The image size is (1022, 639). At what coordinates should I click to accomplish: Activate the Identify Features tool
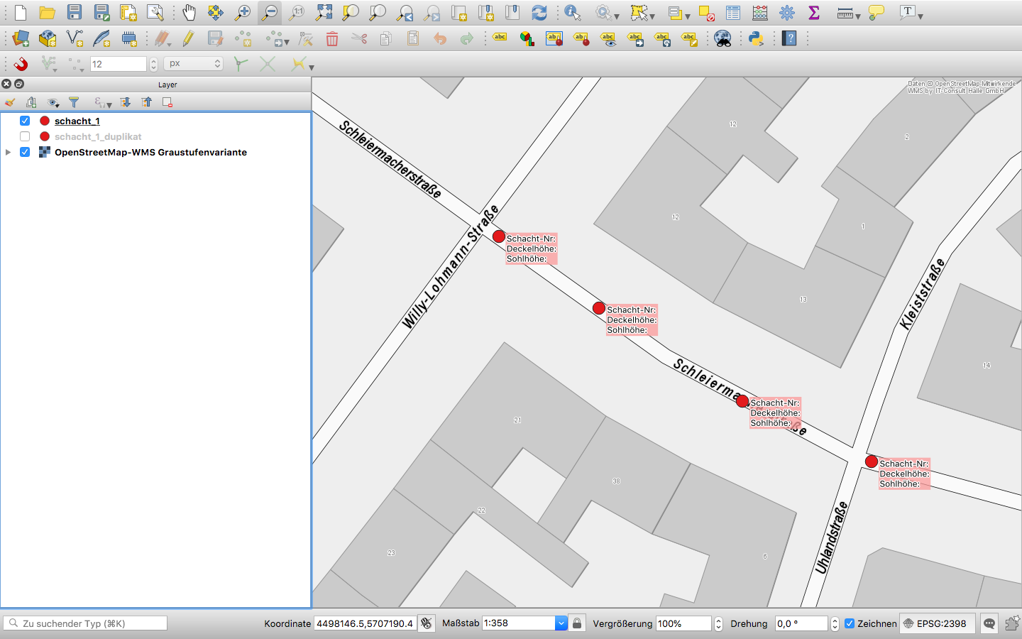(x=572, y=13)
